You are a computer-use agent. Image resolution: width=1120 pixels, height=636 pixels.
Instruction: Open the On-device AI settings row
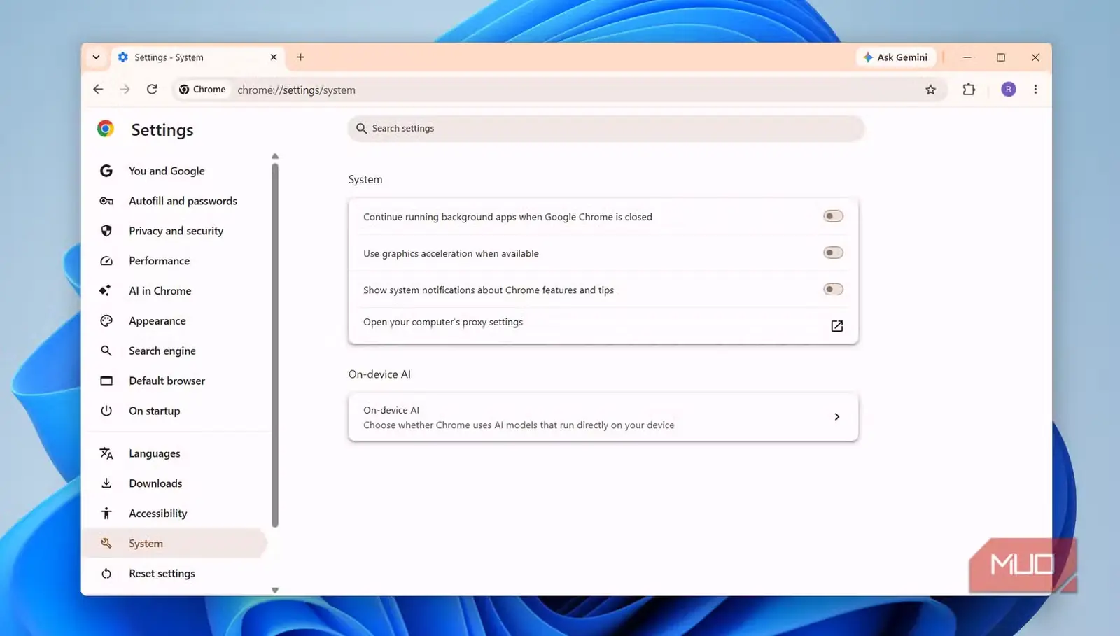click(603, 417)
